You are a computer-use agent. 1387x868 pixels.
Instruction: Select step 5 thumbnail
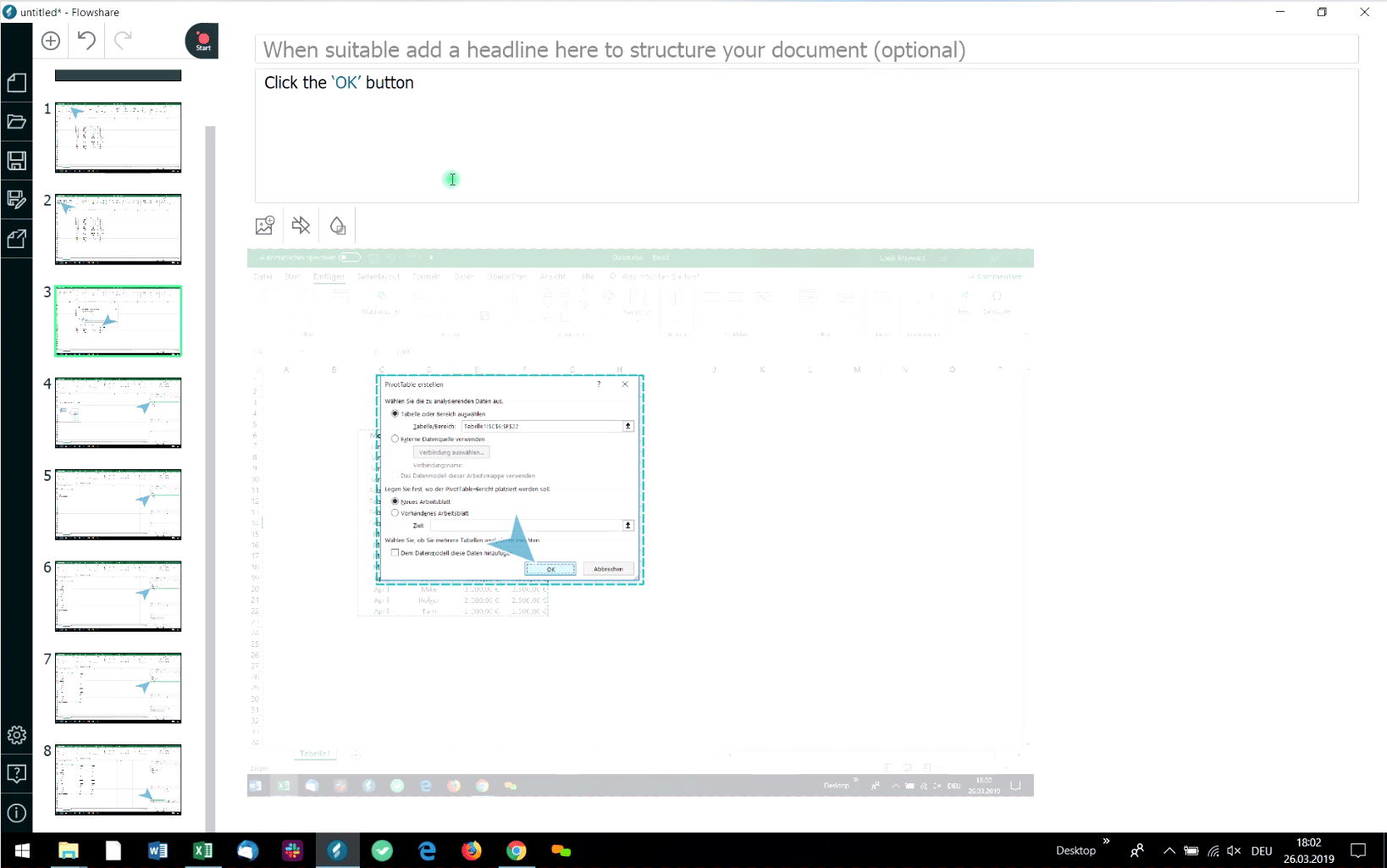[118, 504]
